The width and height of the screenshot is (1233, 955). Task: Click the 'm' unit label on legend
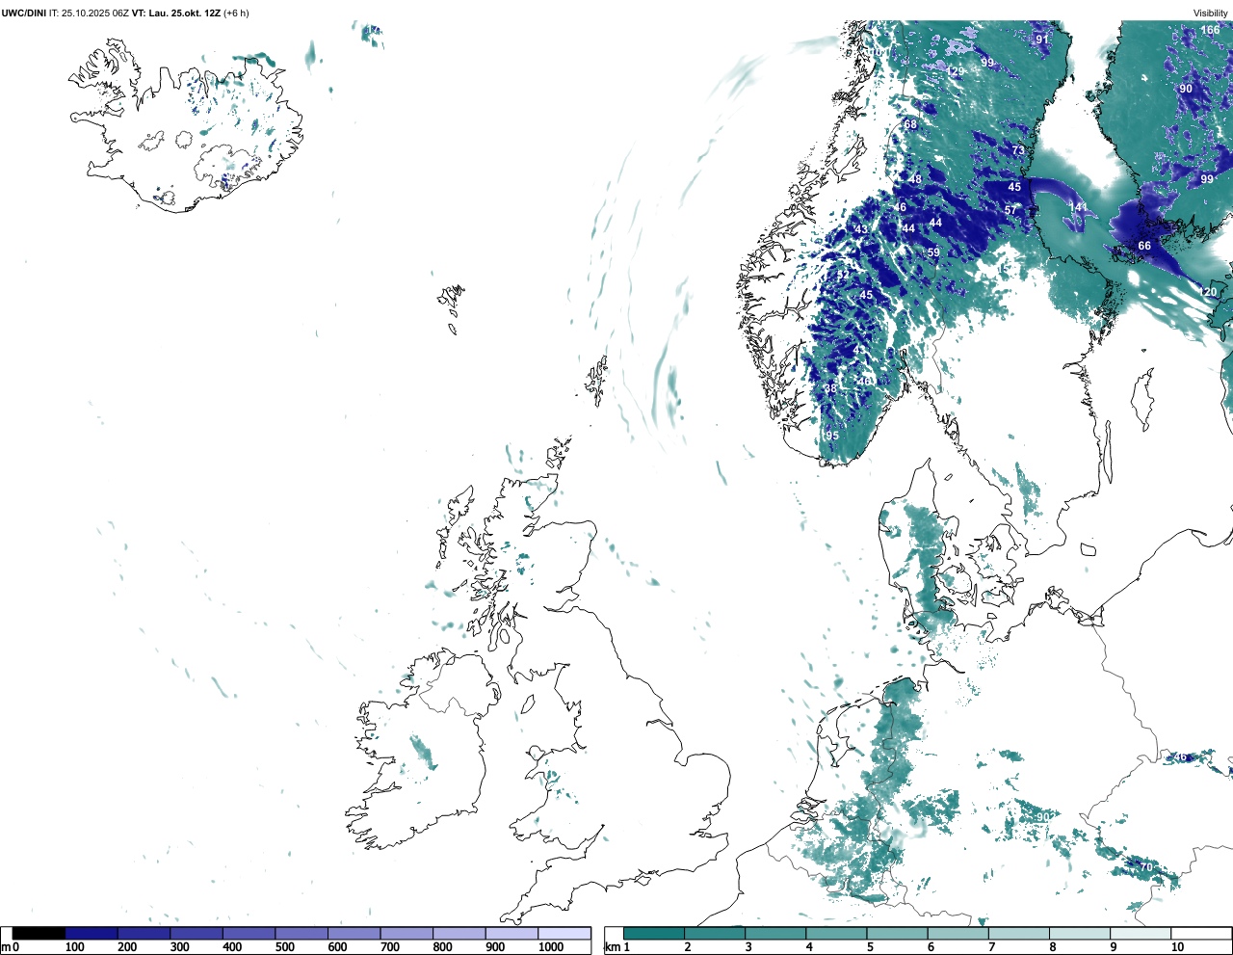click(5, 947)
